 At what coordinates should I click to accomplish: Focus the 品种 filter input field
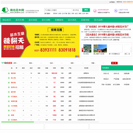point(23,63)
